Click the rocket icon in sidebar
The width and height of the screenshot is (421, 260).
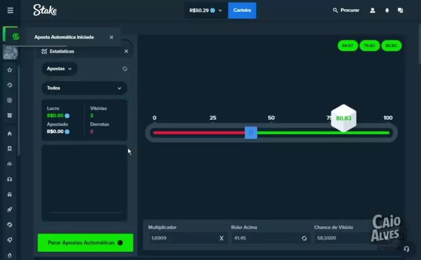point(10,210)
